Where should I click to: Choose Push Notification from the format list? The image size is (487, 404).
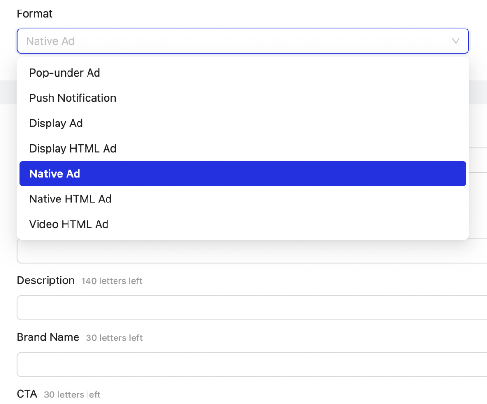click(x=73, y=98)
